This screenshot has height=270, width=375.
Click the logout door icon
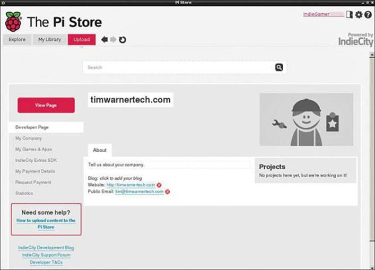(x=349, y=15)
